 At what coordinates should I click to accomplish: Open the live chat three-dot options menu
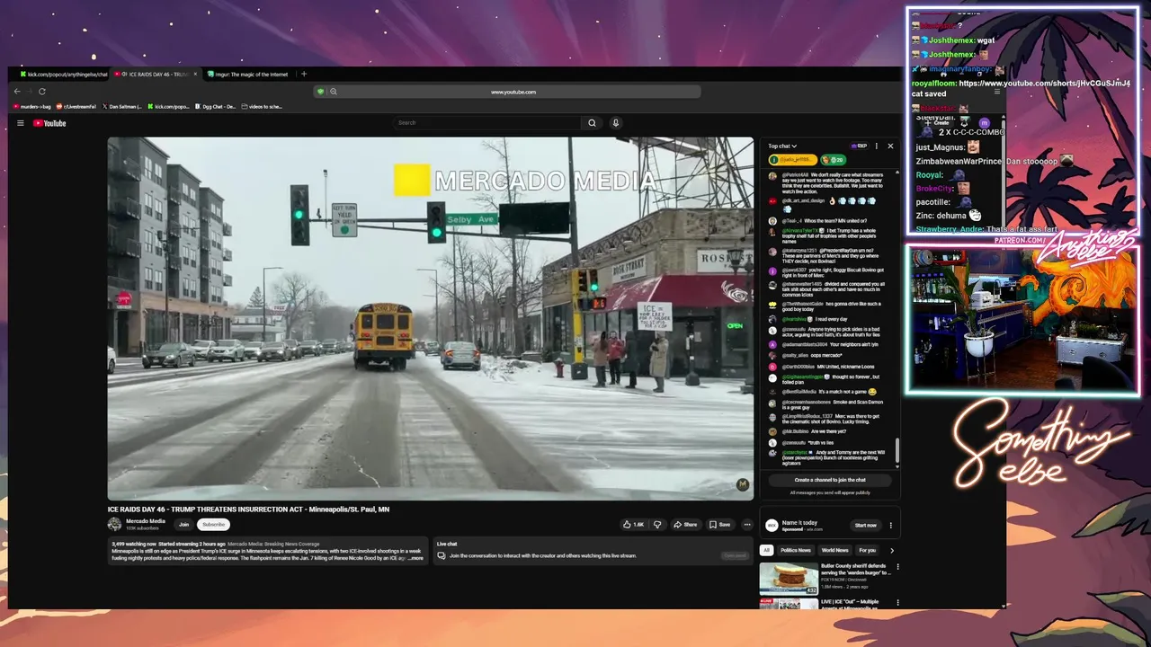[x=877, y=146]
